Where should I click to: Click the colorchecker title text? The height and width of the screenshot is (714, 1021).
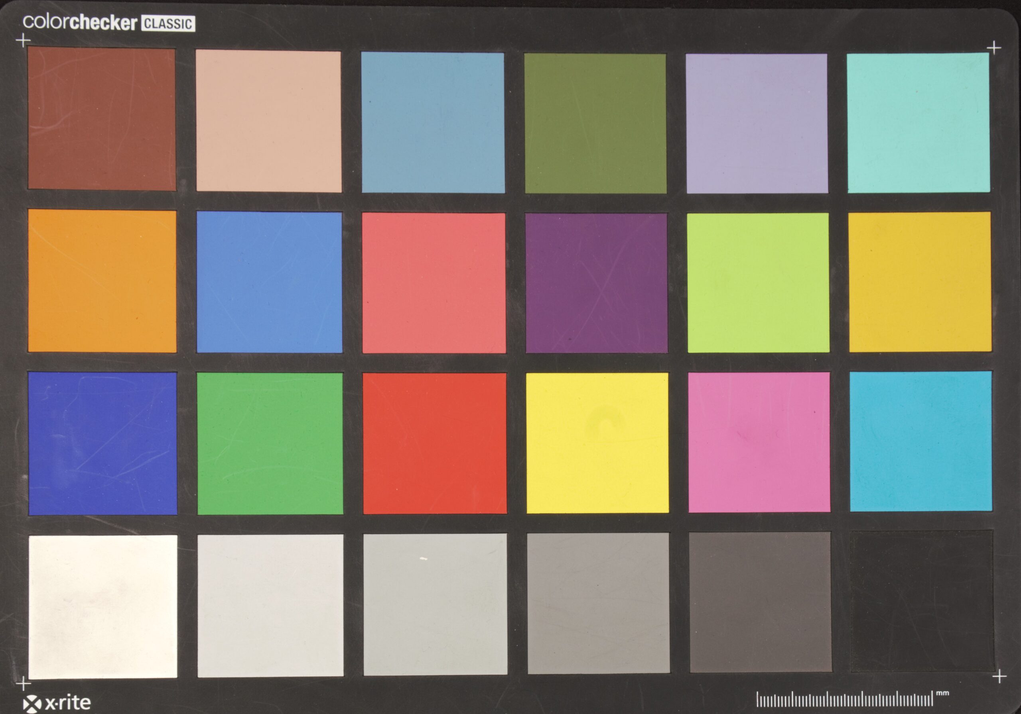click(x=80, y=22)
